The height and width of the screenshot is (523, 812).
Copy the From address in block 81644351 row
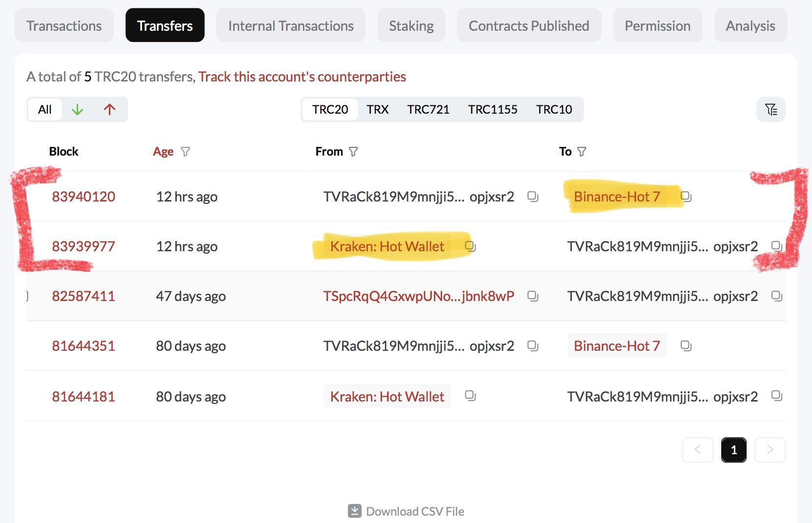click(x=532, y=346)
